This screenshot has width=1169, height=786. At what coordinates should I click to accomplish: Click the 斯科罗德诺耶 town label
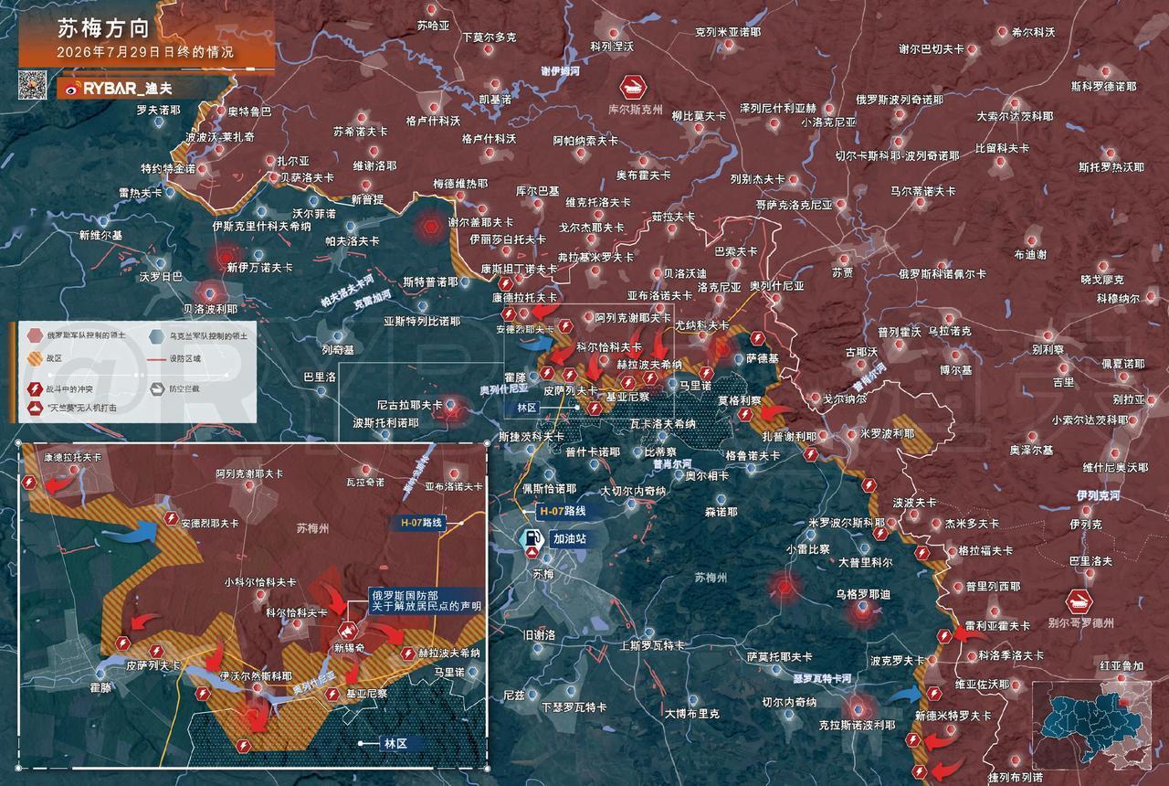pyautogui.click(x=1103, y=86)
